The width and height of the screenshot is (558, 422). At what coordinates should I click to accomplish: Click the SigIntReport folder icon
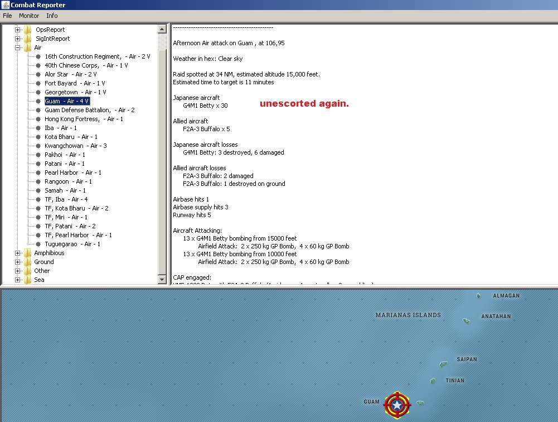27,39
